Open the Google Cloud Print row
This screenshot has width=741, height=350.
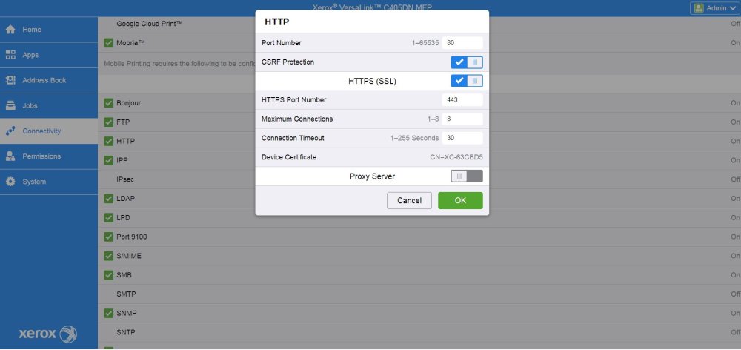(x=419, y=24)
